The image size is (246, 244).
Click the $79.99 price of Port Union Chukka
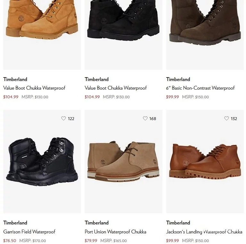click(91, 240)
